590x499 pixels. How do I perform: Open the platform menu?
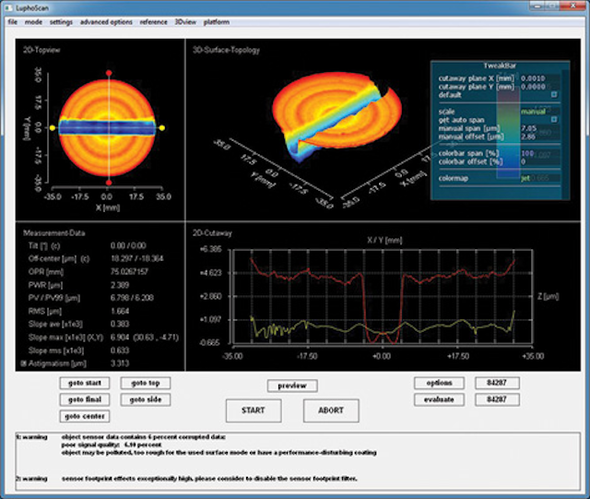217,22
